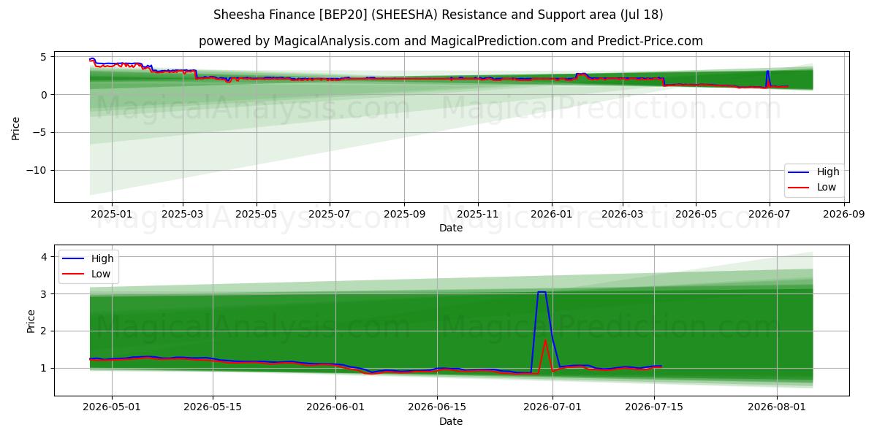Click the '2026-07-01' tick label
The height and width of the screenshot is (438, 877).
(x=552, y=407)
